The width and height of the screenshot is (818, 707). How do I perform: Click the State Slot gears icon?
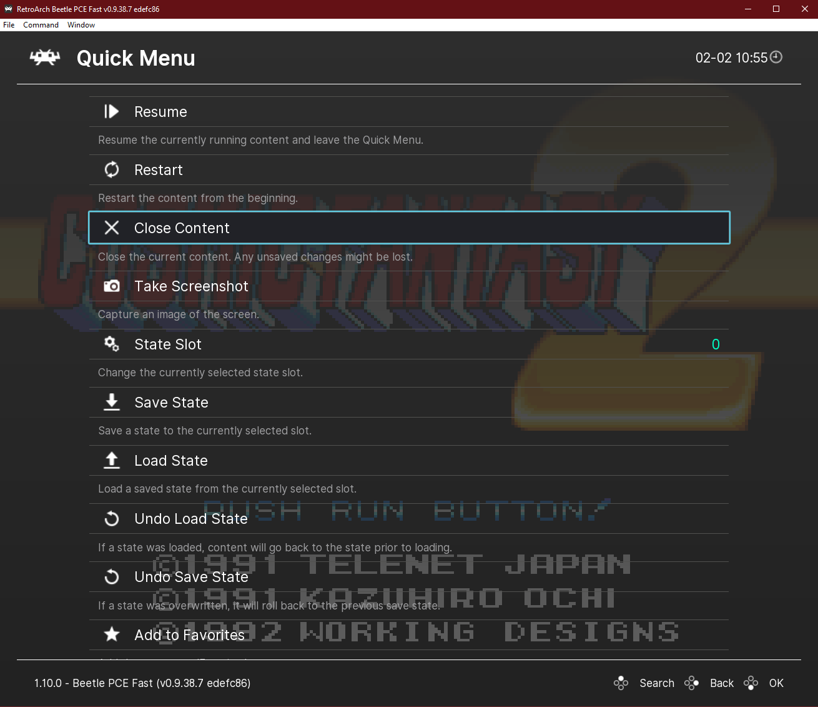coord(112,344)
